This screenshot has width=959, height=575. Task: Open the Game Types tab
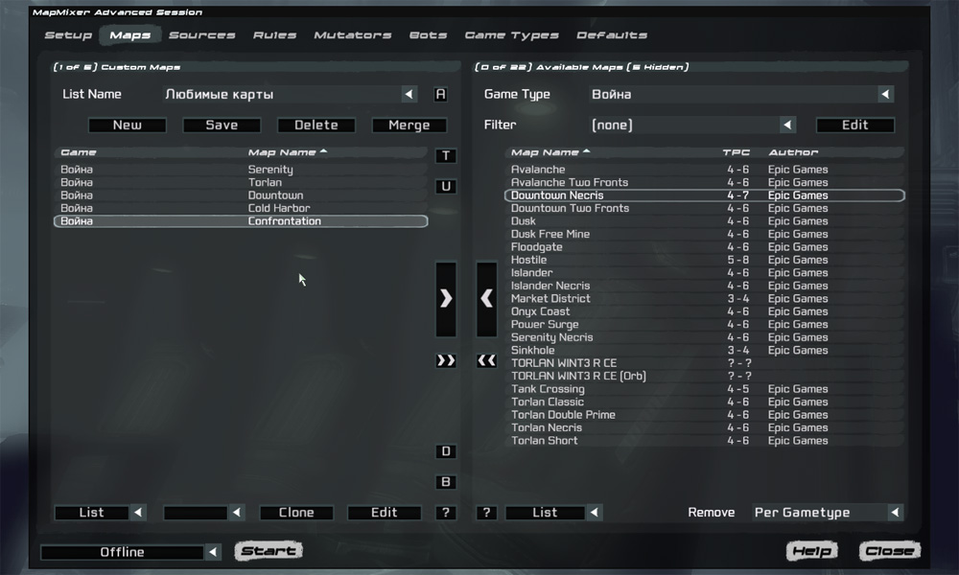tap(512, 35)
